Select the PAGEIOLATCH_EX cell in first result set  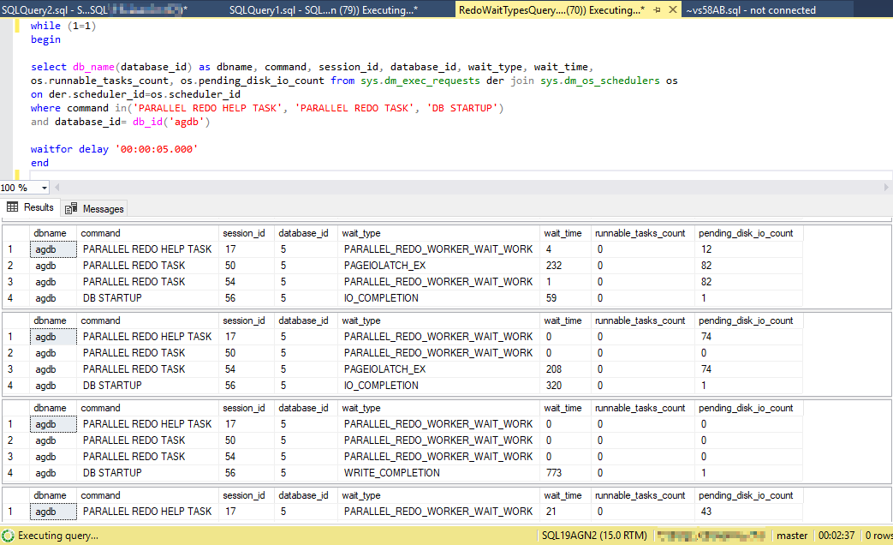point(384,266)
